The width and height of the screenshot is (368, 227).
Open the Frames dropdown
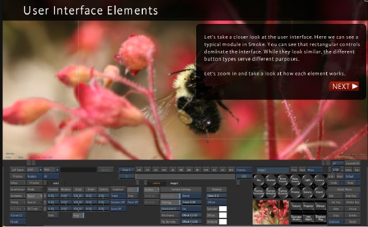(243, 170)
